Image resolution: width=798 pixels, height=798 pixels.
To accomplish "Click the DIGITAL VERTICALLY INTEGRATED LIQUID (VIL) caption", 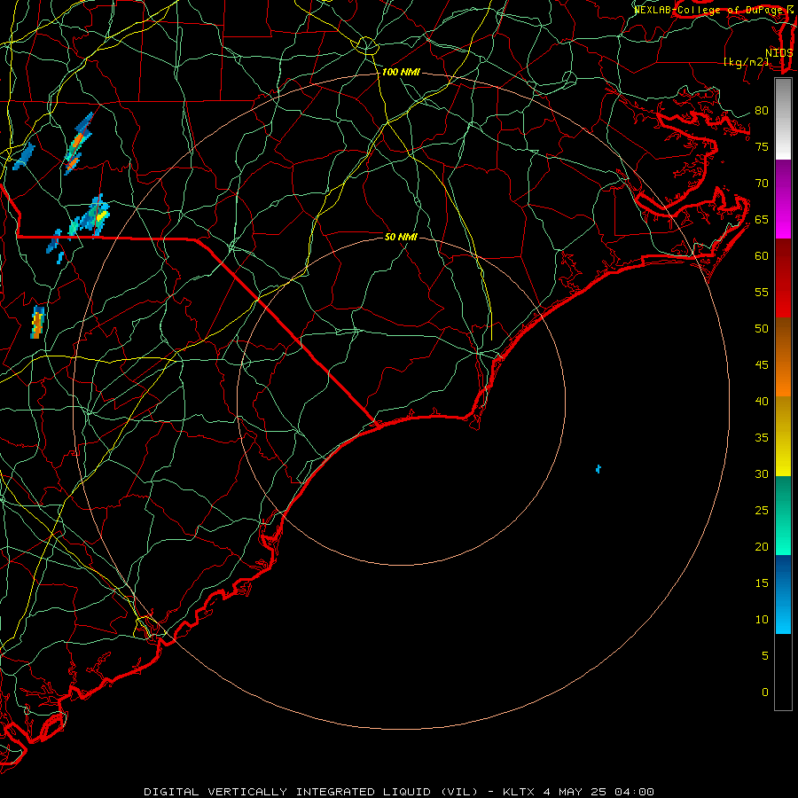I will pos(311,792).
